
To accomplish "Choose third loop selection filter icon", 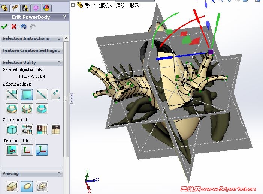I will 42,109.
